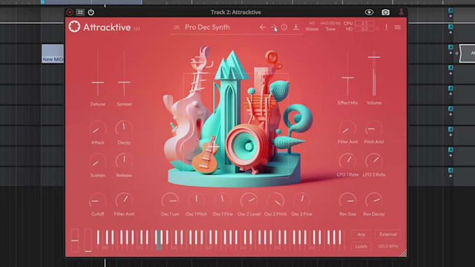Click the Sustain knob

pos(98,162)
